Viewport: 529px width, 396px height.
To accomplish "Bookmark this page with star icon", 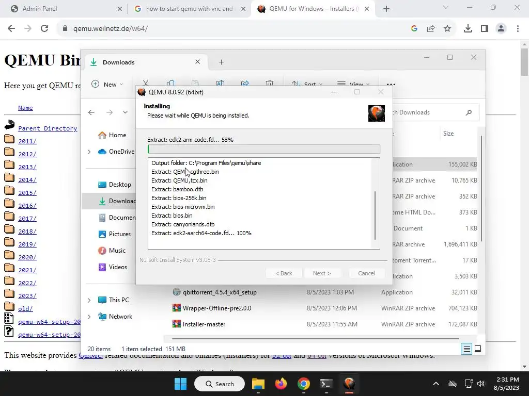I will (x=447, y=29).
